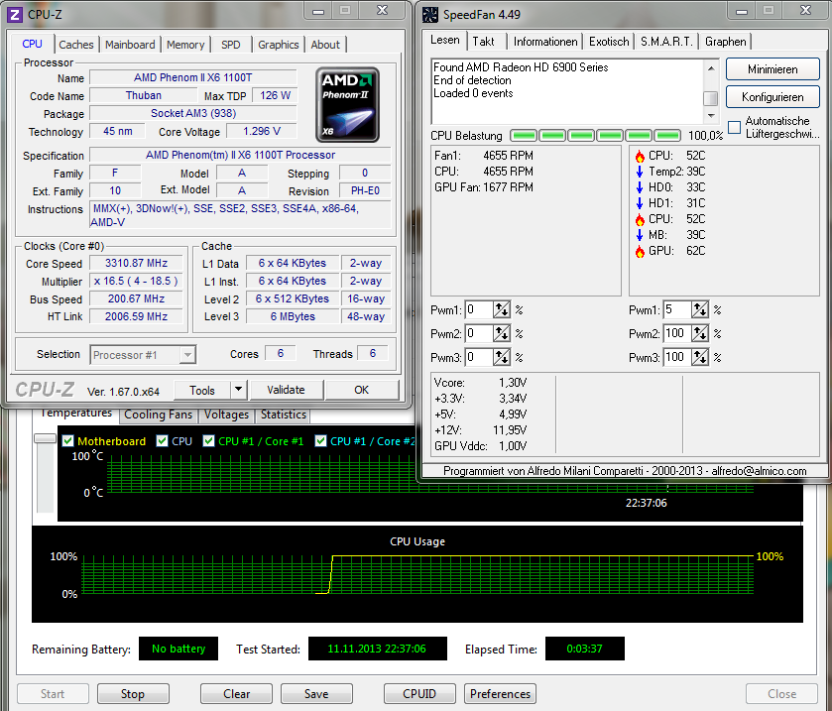The image size is (832, 711).
Task: Open the Graphen tab in SpeedFan
Action: pos(725,42)
